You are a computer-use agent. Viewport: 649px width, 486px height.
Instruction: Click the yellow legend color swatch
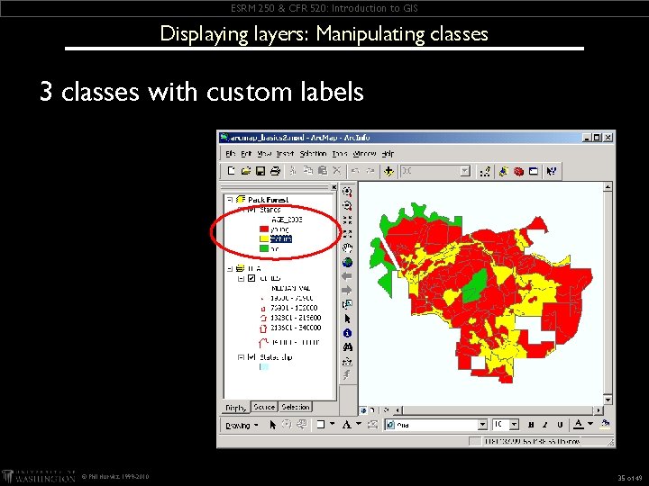264,238
